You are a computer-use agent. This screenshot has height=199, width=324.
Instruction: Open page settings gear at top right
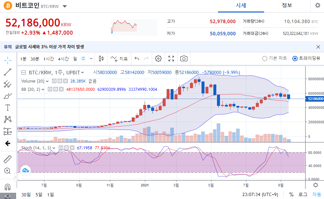pyautogui.click(x=318, y=5)
